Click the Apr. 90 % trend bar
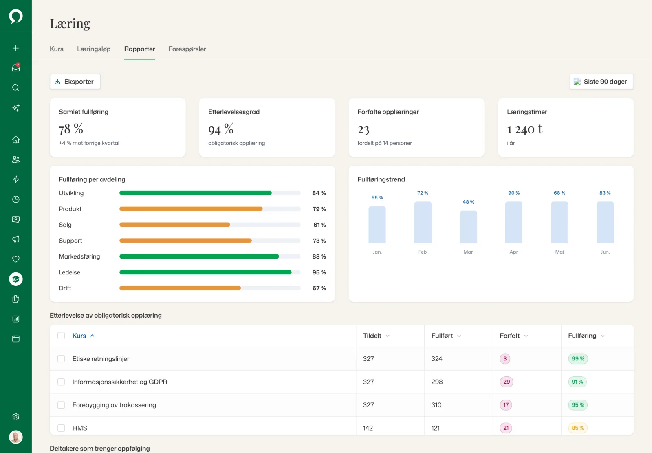This screenshot has height=453, width=652. point(514,222)
